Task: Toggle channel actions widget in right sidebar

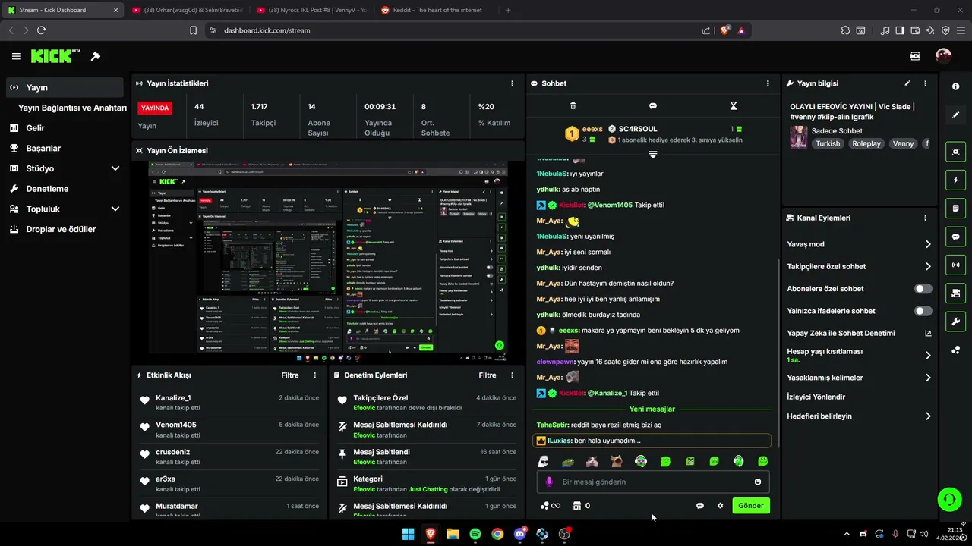Action: (x=955, y=293)
